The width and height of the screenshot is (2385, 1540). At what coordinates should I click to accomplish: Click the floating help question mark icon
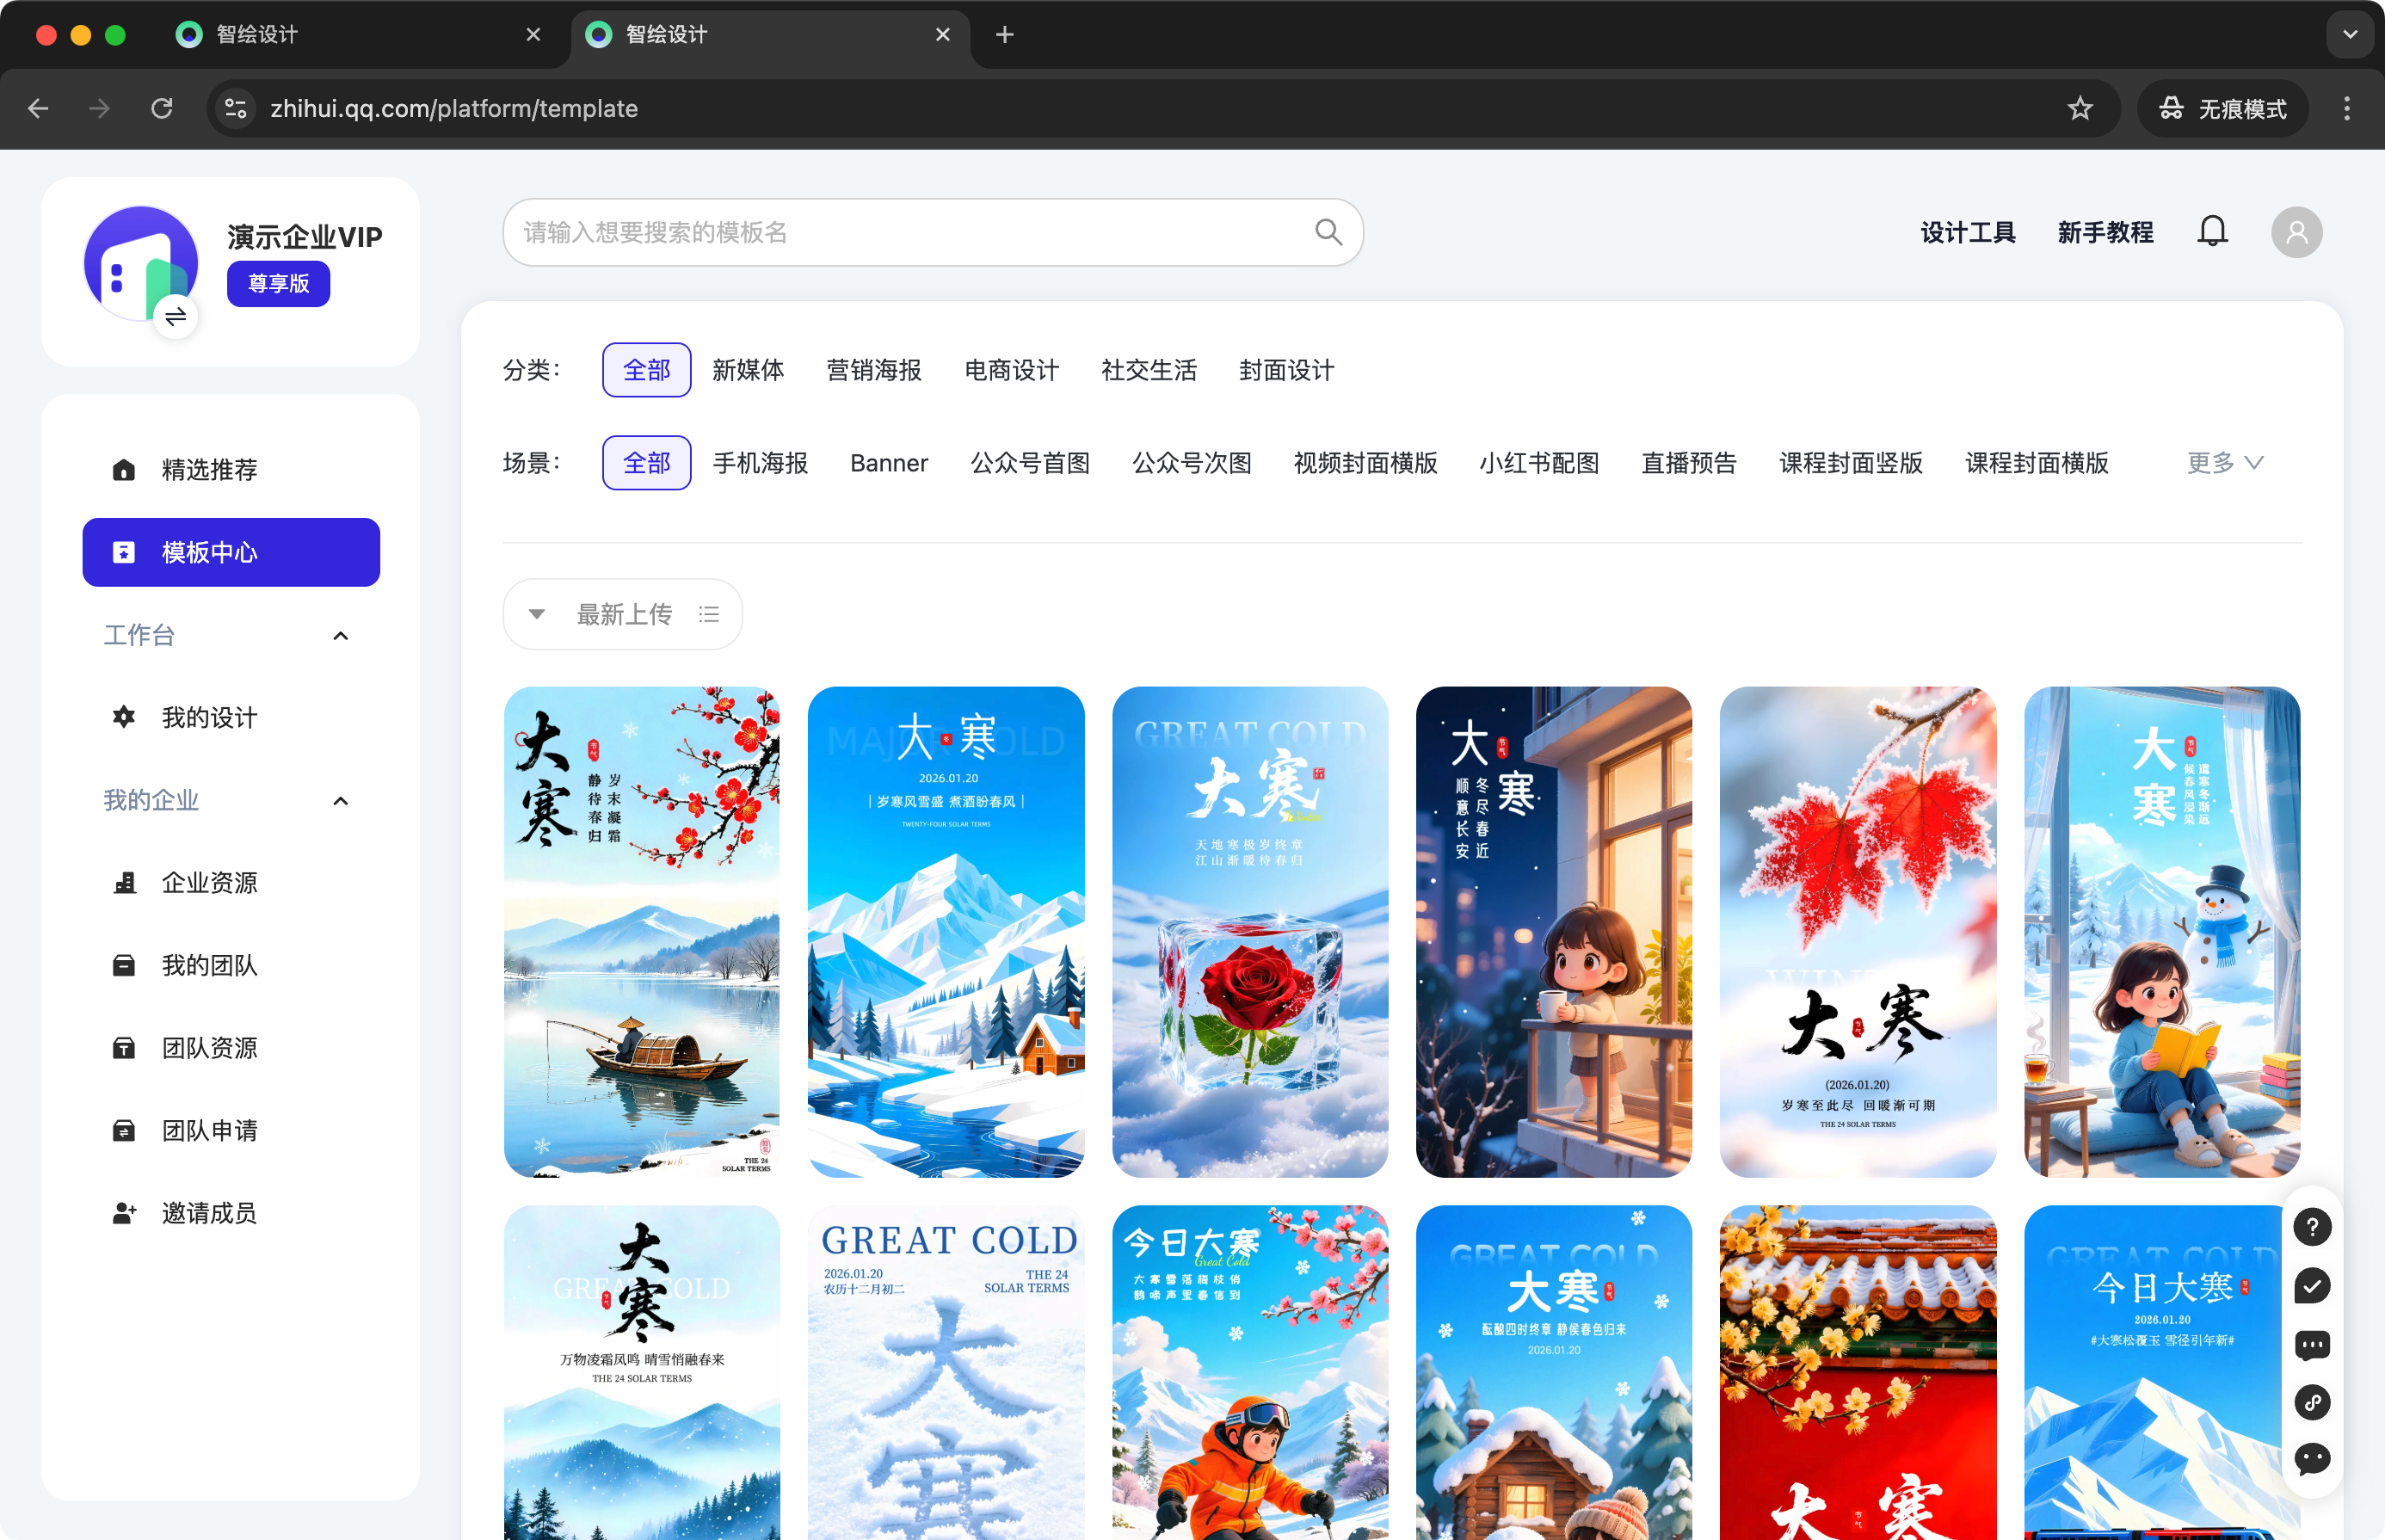(2312, 1227)
